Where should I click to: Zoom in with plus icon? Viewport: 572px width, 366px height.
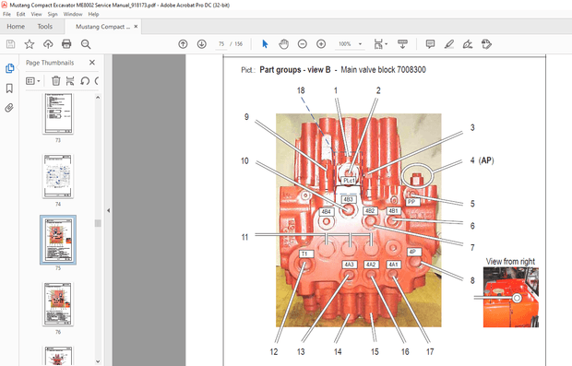click(x=321, y=44)
